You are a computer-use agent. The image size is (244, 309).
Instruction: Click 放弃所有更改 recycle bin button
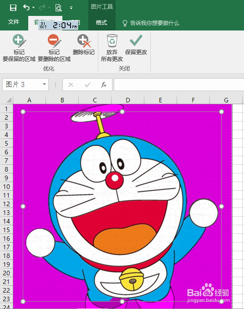click(112, 48)
